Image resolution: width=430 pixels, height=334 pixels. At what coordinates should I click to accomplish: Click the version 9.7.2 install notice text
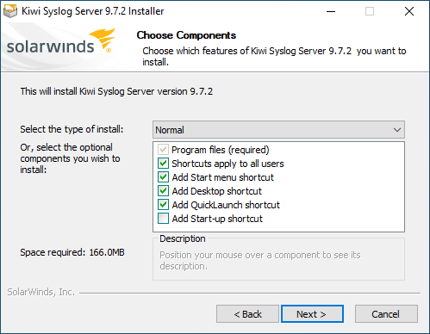116,91
